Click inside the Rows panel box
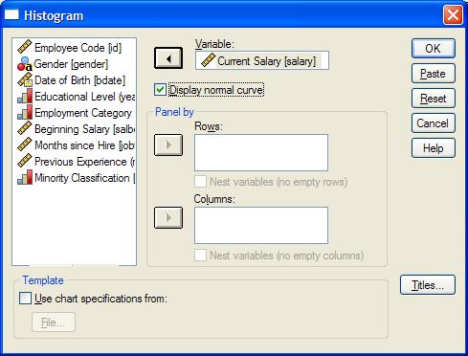The image size is (468, 356). (261, 153)
